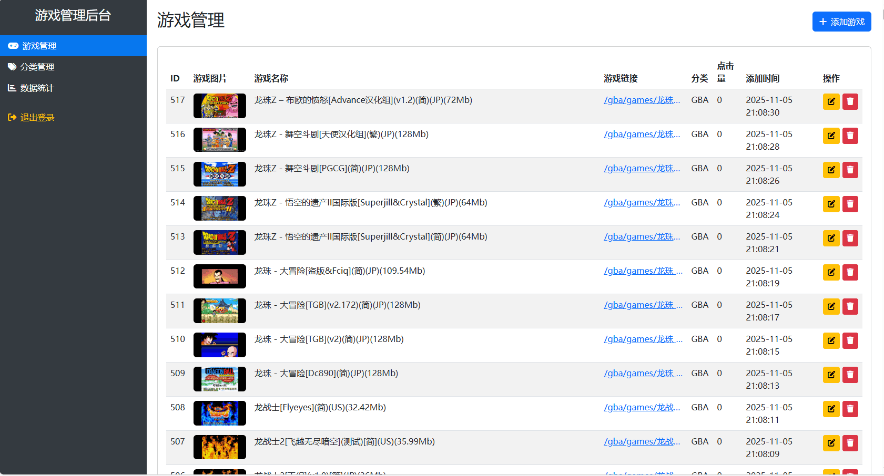Click the 添加游戏 button

click(841, 22)
